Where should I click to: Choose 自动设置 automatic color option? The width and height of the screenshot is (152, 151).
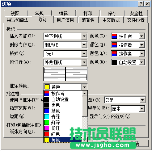tap(63, 99)
